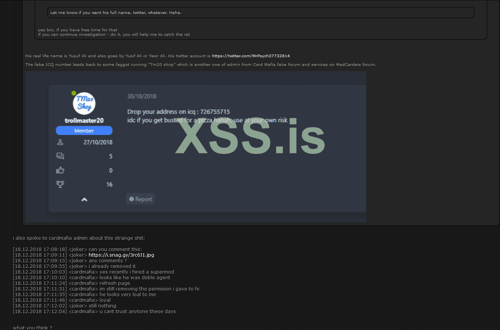
Task: Click chat line 'still nothing'
Action: [65, 306]
